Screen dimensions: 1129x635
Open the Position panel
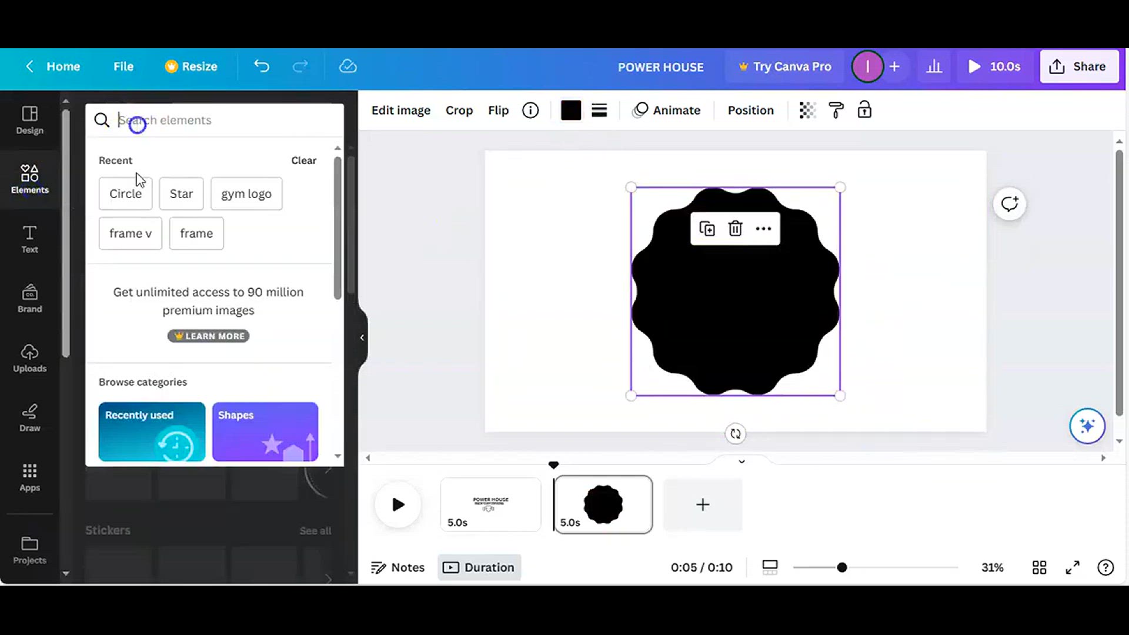tap(751, 111)
